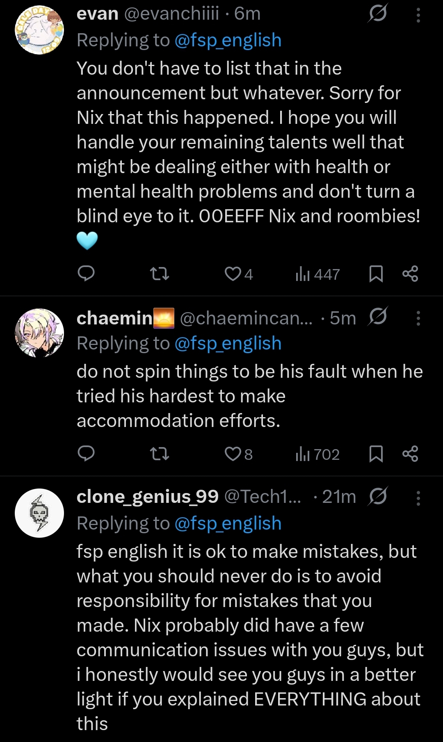The image size is (443, 742).
Task: Like chaemin's tweet with 8 likes
Action: pyautogui.click(x=233, y=454)
